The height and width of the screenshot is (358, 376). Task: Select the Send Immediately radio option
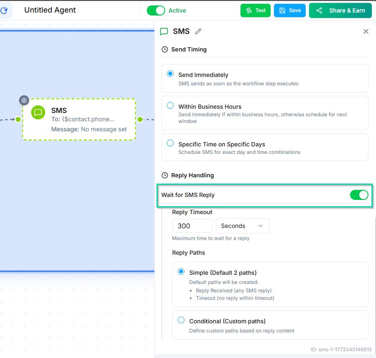point(170,74)
